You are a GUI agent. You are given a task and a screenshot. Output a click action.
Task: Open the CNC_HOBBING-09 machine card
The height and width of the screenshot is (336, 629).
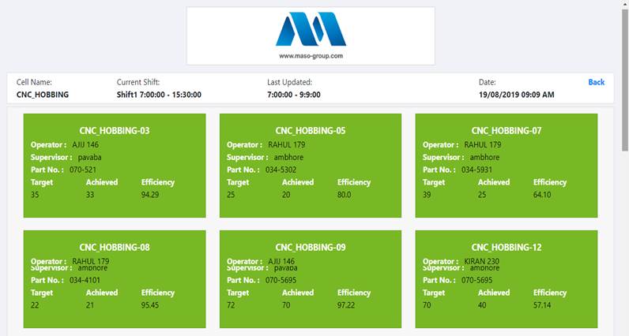point(311,279)
